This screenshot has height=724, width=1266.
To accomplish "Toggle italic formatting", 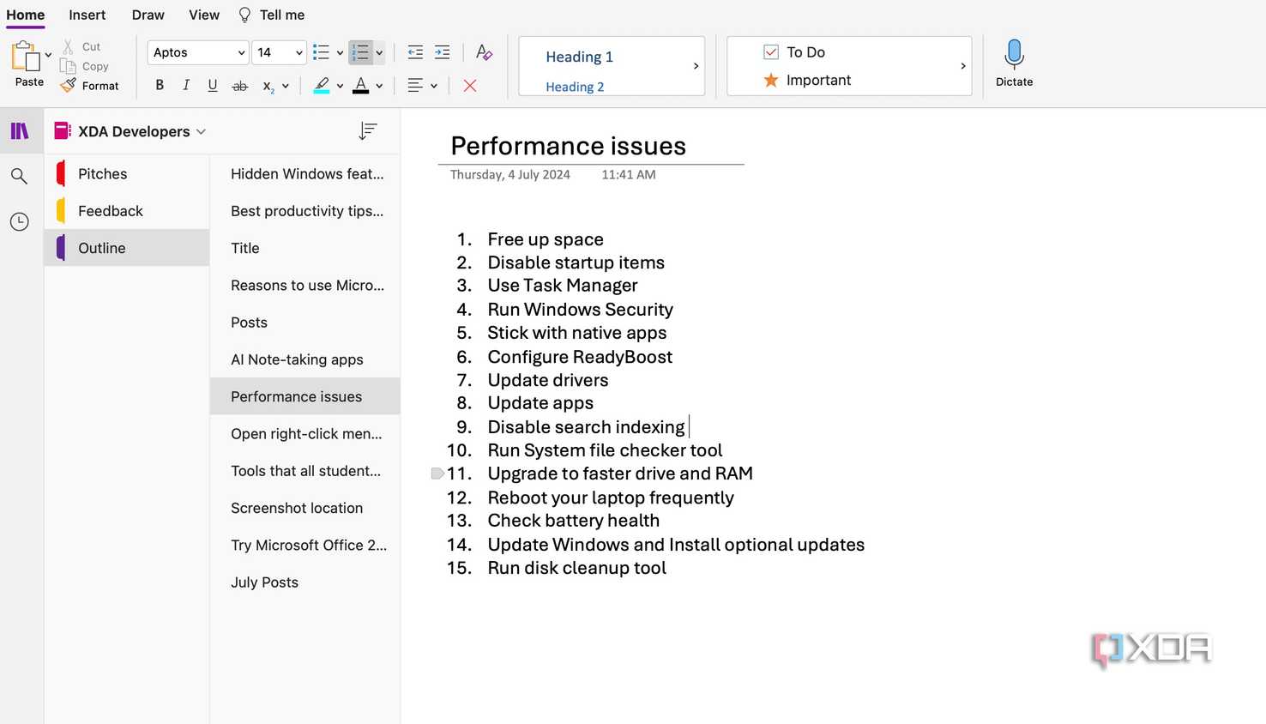I will 186,85.
